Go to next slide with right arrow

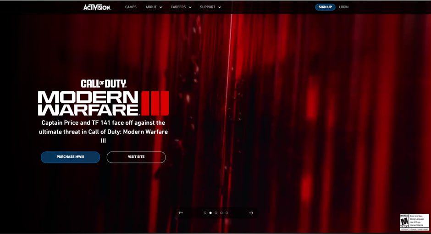tap(251, 213)
